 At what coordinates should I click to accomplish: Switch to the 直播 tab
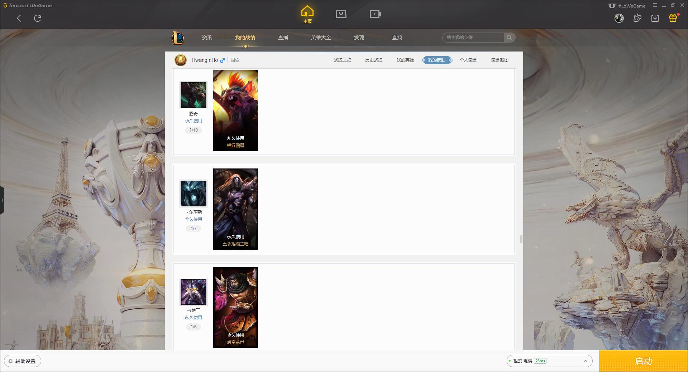(283, 38)
